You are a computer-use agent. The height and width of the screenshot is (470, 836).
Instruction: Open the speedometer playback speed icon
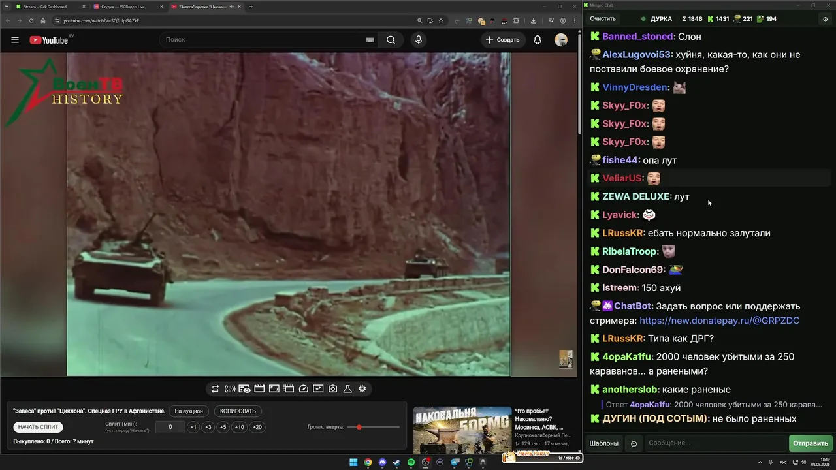[x=303, y=389]
